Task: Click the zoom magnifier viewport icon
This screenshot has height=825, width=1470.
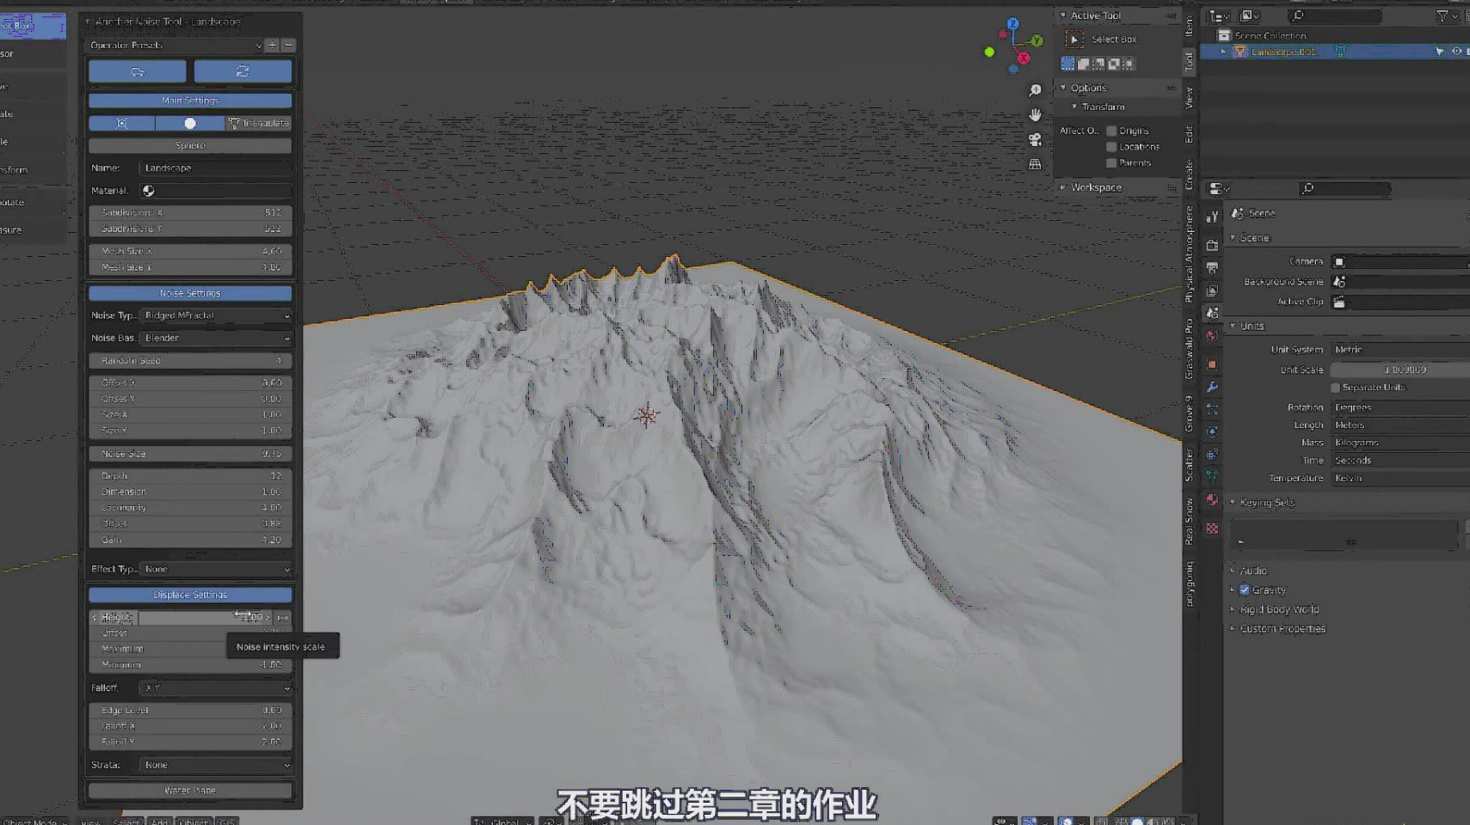Action: coord(1035,90)
